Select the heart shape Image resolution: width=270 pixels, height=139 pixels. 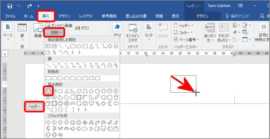pos(91,103)
